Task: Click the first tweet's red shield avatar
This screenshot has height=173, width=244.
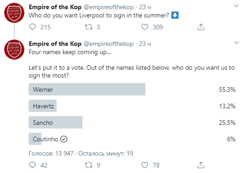Action: coord(14,13)
